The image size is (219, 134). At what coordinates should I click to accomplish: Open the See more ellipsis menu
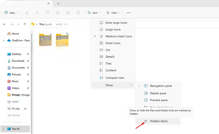point(128,13)
